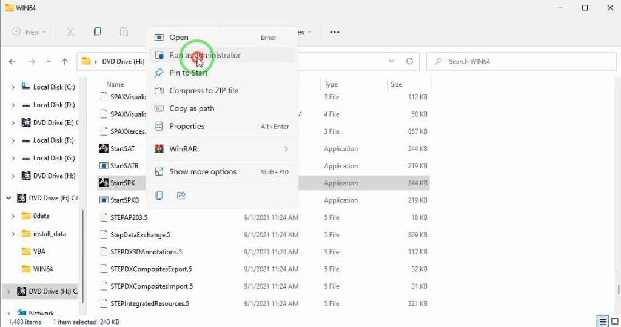621x327 pixels.
Task: Refresh the folder using the refresh icon
Action: 409,61
